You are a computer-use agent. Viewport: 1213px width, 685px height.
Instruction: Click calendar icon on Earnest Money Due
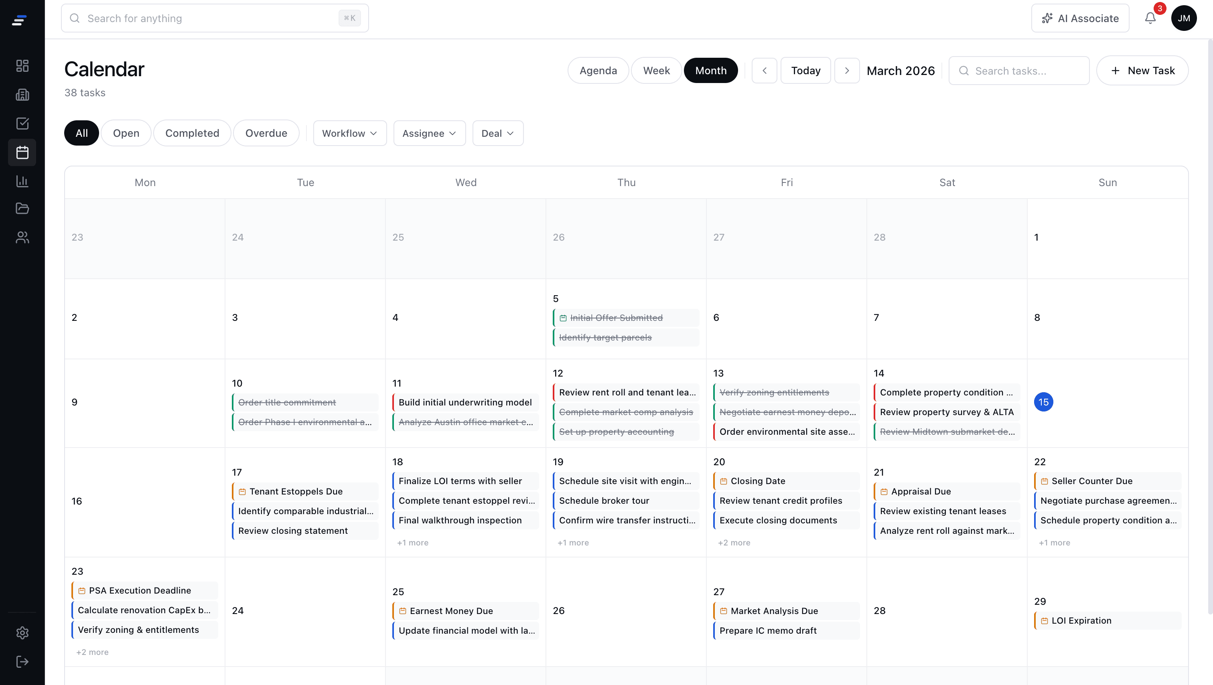(402, 611)
